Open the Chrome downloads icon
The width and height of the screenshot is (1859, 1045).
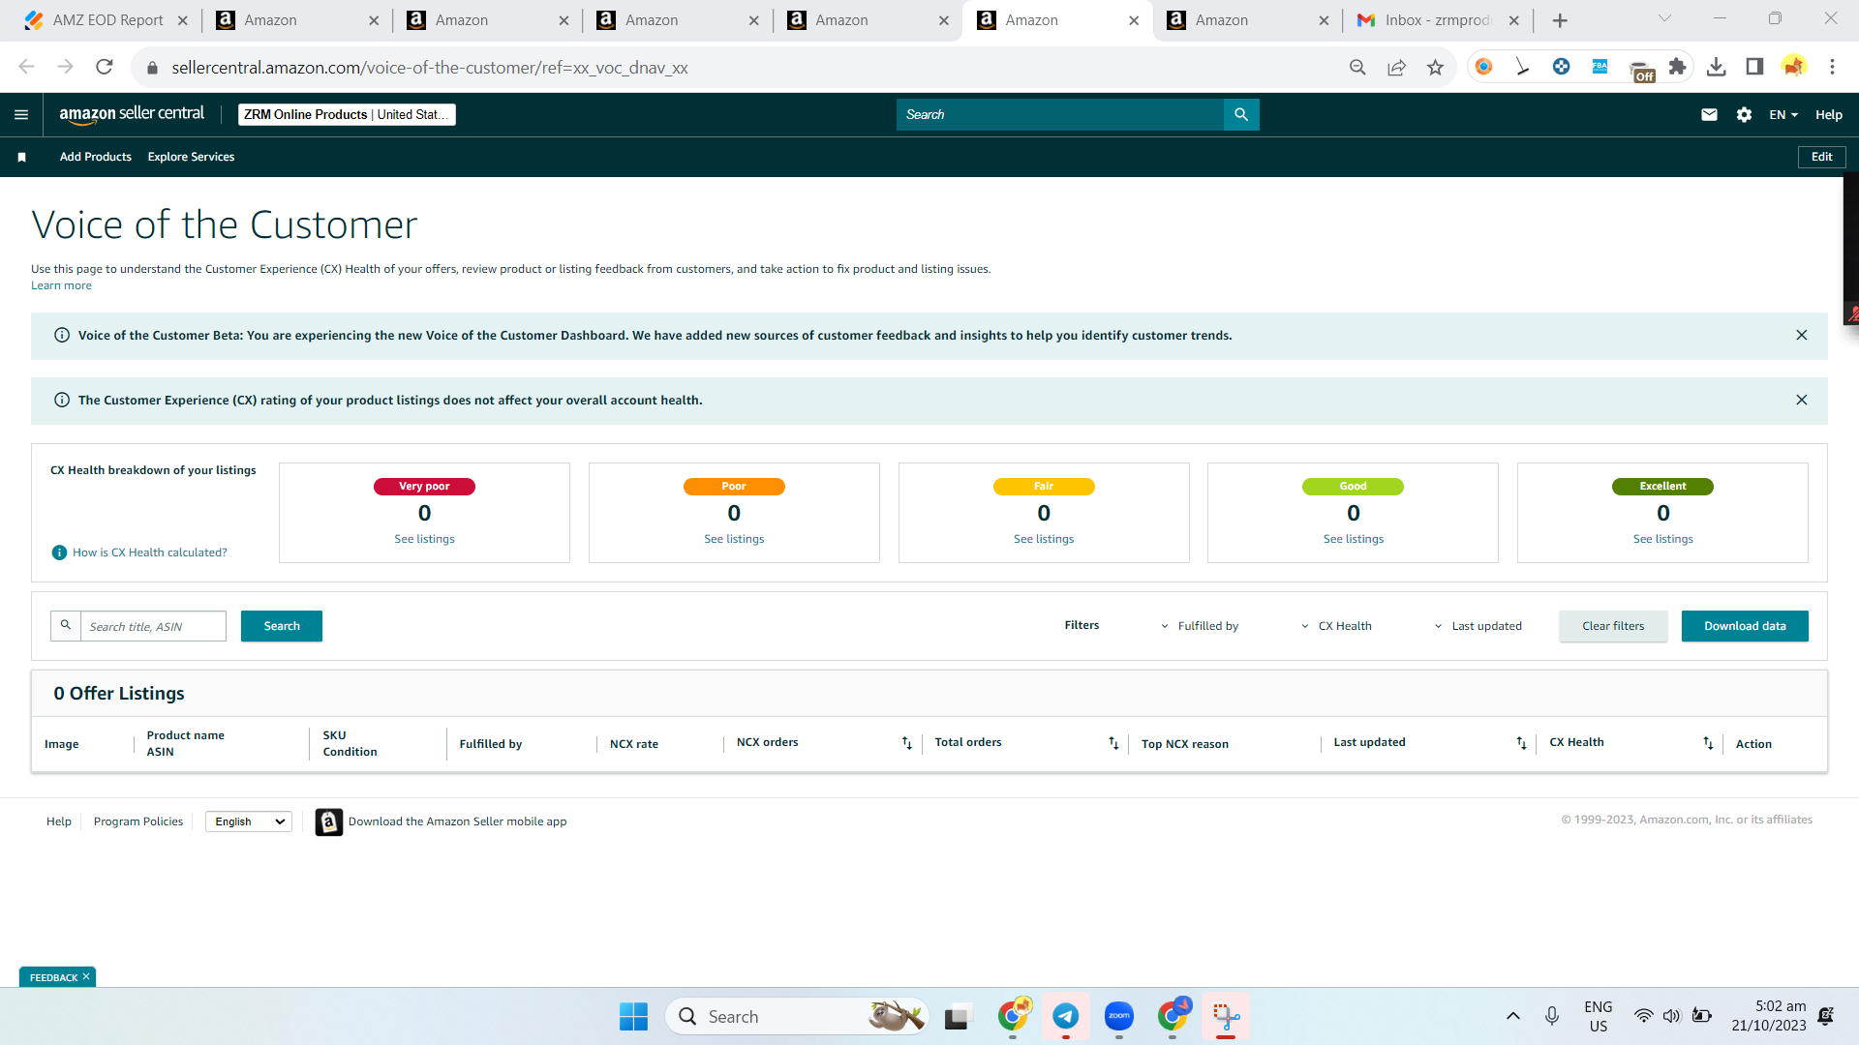(1717, 67)
